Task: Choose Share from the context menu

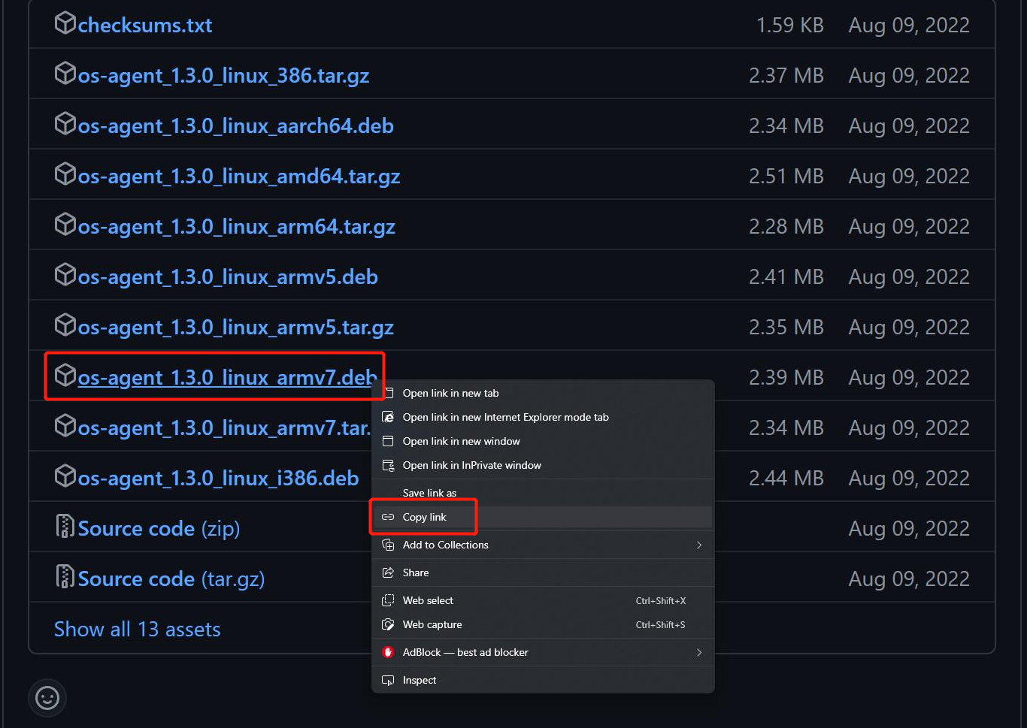Action: coord(543,572)
